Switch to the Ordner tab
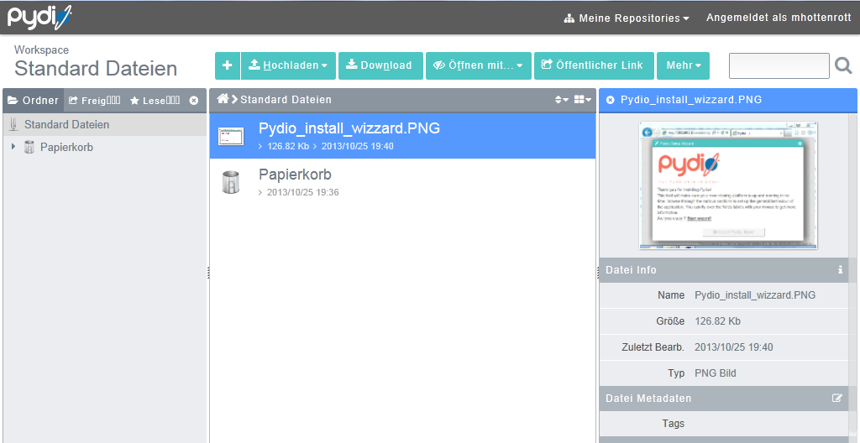This screenshot has height=443, width=860. coord(34,101)
